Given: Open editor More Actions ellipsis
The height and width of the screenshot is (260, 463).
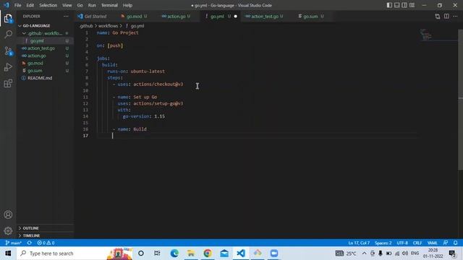Looking at the screenshot, I should click(455, 16).
